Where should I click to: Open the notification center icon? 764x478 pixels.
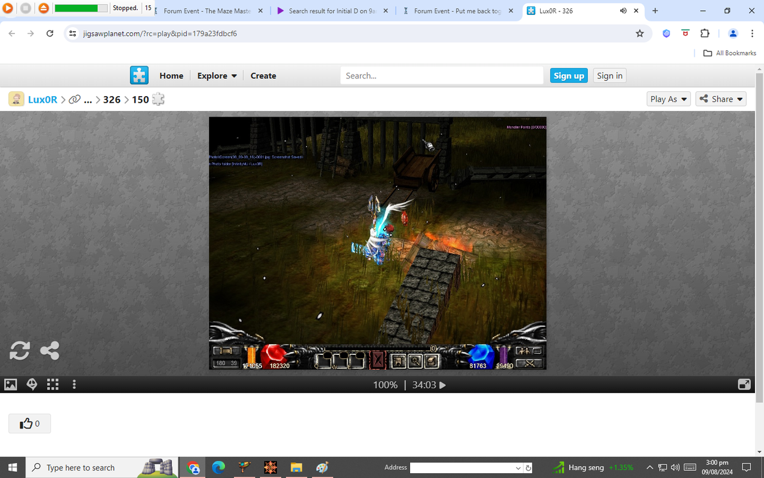click(x=747, y=467)
